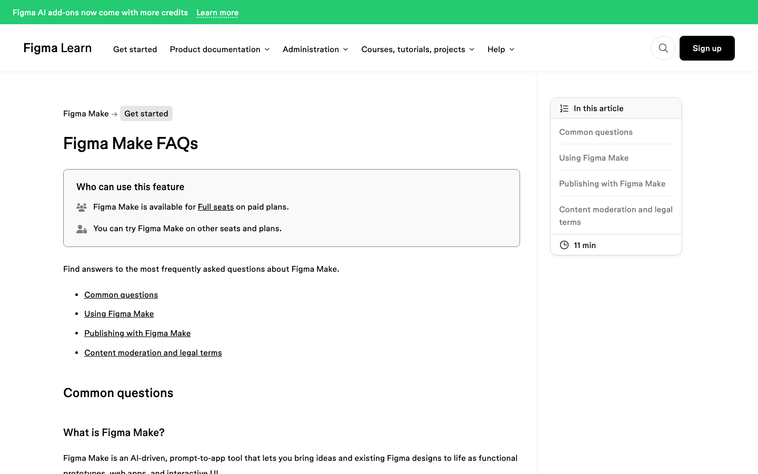Open the Figma Learn home logo
The image size is (758, 474).
tap(57, 48)
